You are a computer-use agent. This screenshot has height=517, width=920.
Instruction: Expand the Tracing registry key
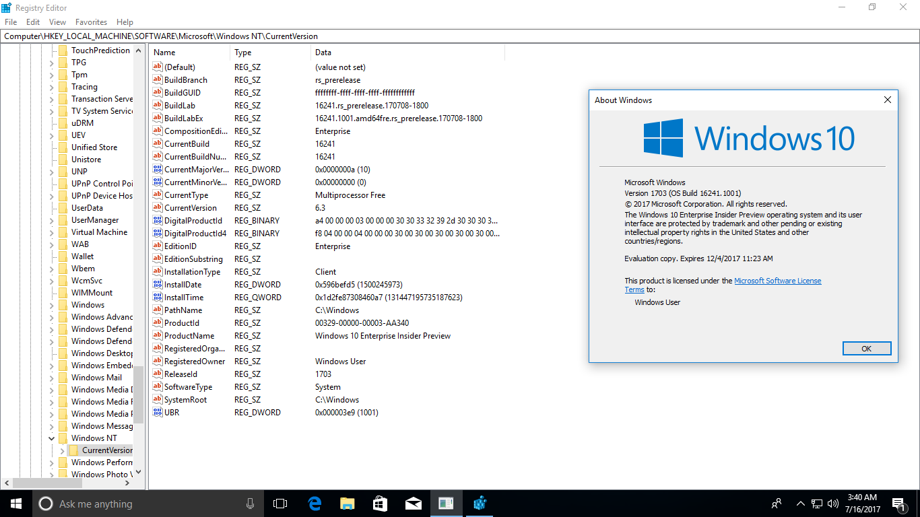(x=51, y=87)
